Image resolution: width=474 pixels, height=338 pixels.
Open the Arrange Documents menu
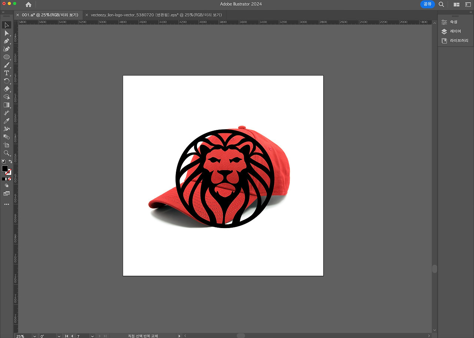[457, 4]
